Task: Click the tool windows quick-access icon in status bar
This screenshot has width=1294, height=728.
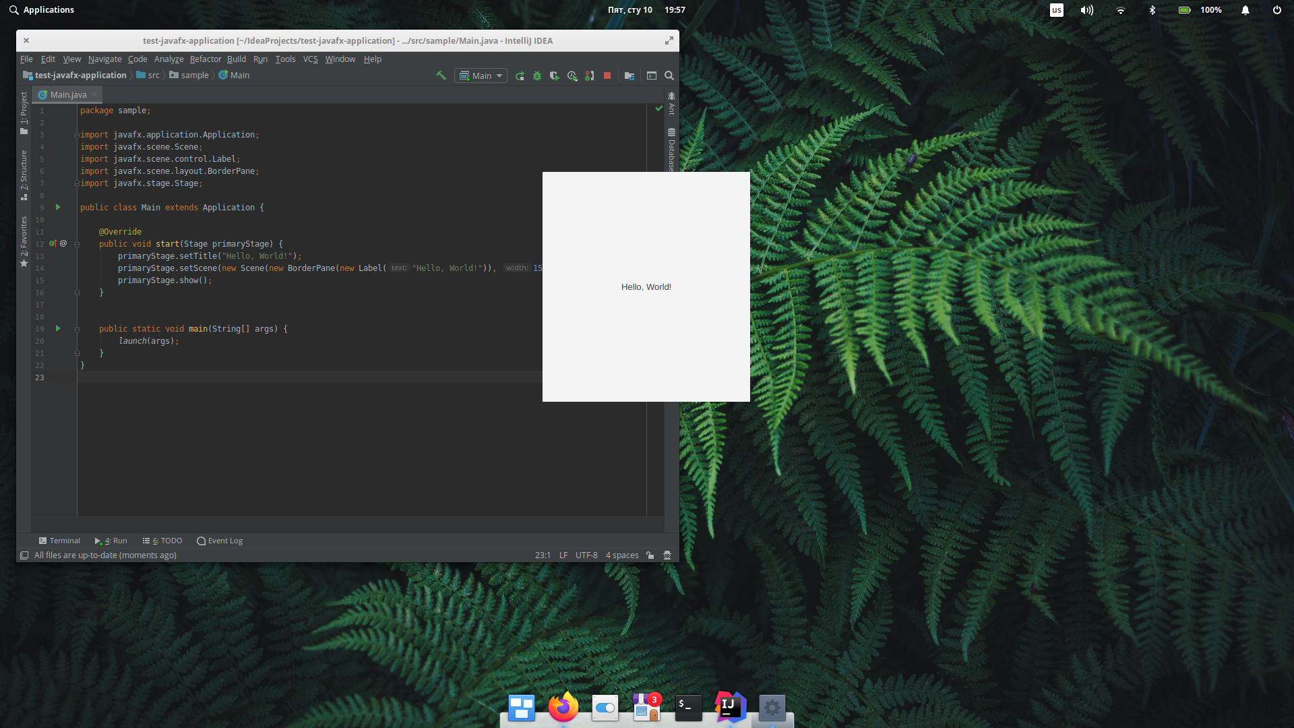Action: (24, 555)
